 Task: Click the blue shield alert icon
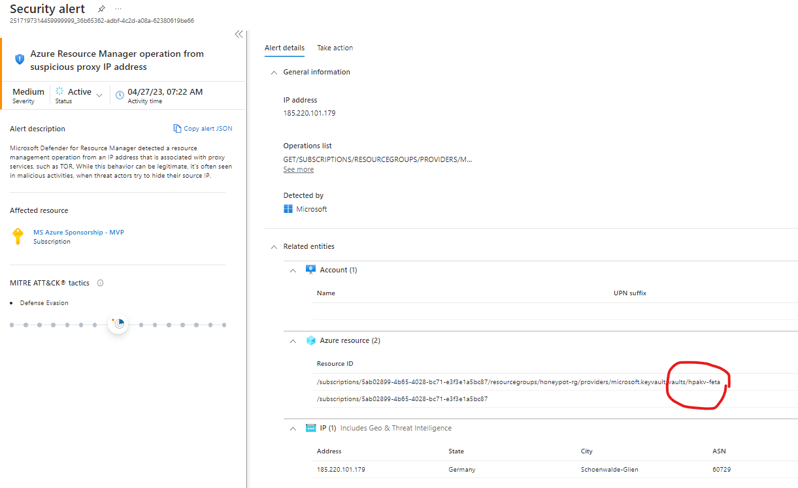(x=20, y=59)
